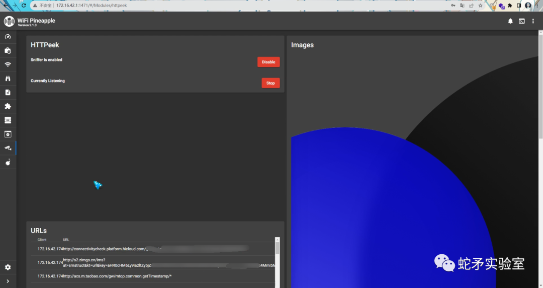The width and height of the screenshot is (543, 288).
Task: Go back with browser back arrow
Action: coord(6,5)
